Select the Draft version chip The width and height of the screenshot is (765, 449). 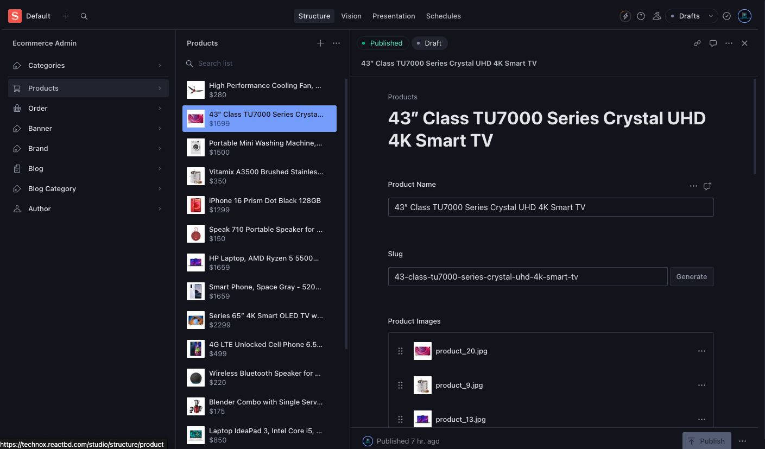click(x=429, y=43)
